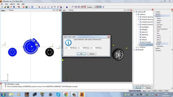This screenshot has height=97, width=173.
Task: Click the Windows Start button
Action: point(3,95)
